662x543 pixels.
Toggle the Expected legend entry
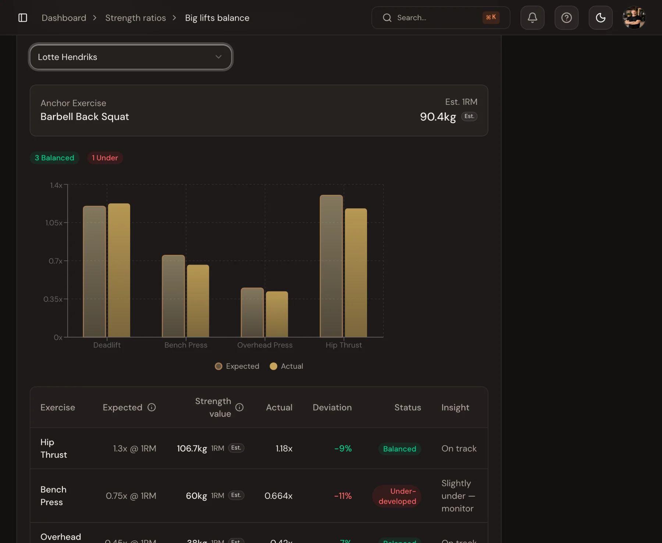click(x=237, y=366)
